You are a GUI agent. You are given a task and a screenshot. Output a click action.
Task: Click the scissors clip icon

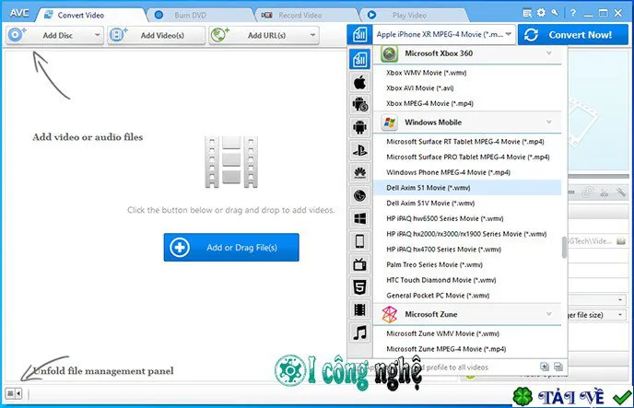pos(605,192)
